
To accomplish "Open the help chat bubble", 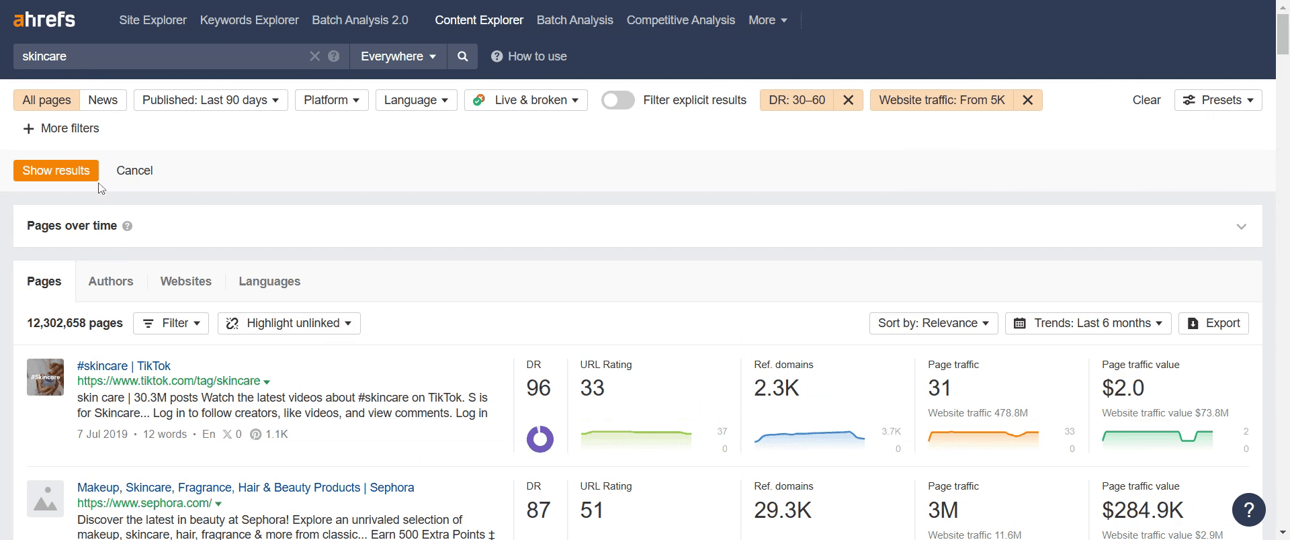I will (x=1249, y=510).
